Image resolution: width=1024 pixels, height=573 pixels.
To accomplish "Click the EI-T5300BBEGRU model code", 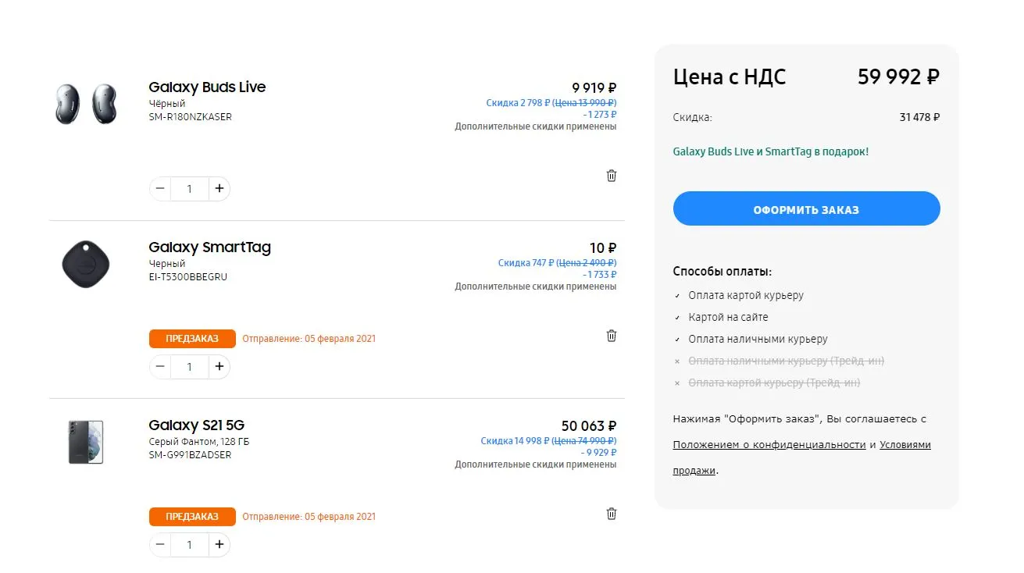I will click(x=188, y=277).
